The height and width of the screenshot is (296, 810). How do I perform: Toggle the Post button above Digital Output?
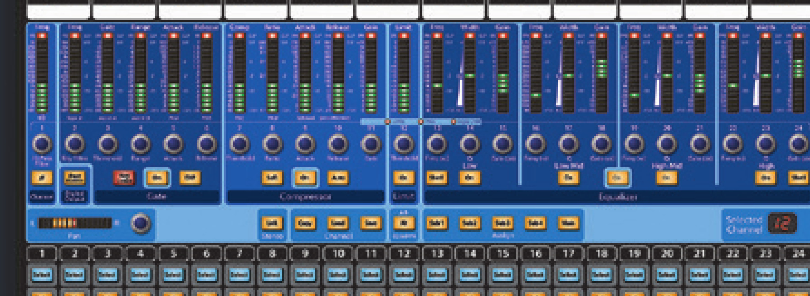pyautogui.click(x=75, y=178)
